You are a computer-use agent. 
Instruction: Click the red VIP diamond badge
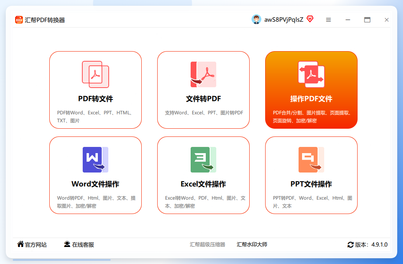pos(310,19)
